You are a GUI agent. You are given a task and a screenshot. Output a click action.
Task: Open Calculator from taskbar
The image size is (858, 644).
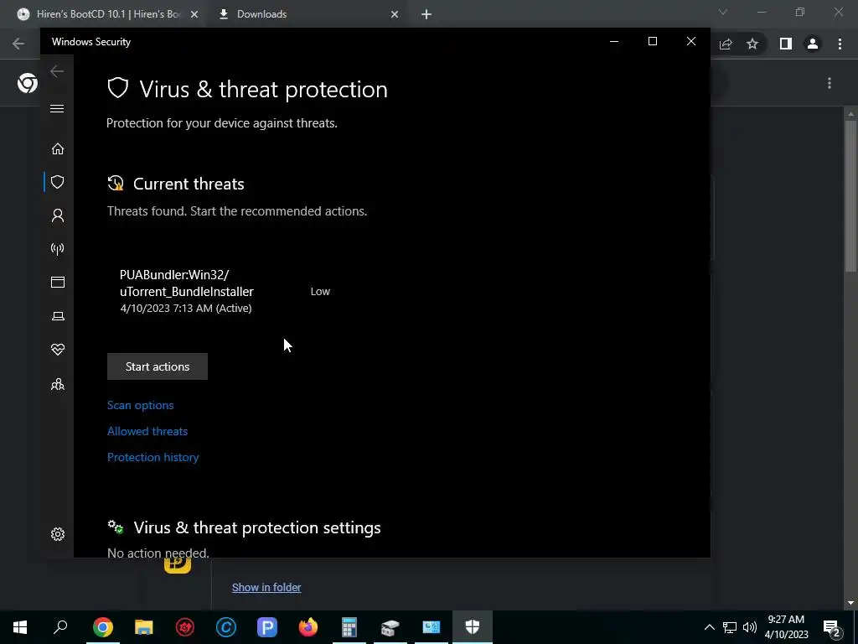click(x=349, y=627)
